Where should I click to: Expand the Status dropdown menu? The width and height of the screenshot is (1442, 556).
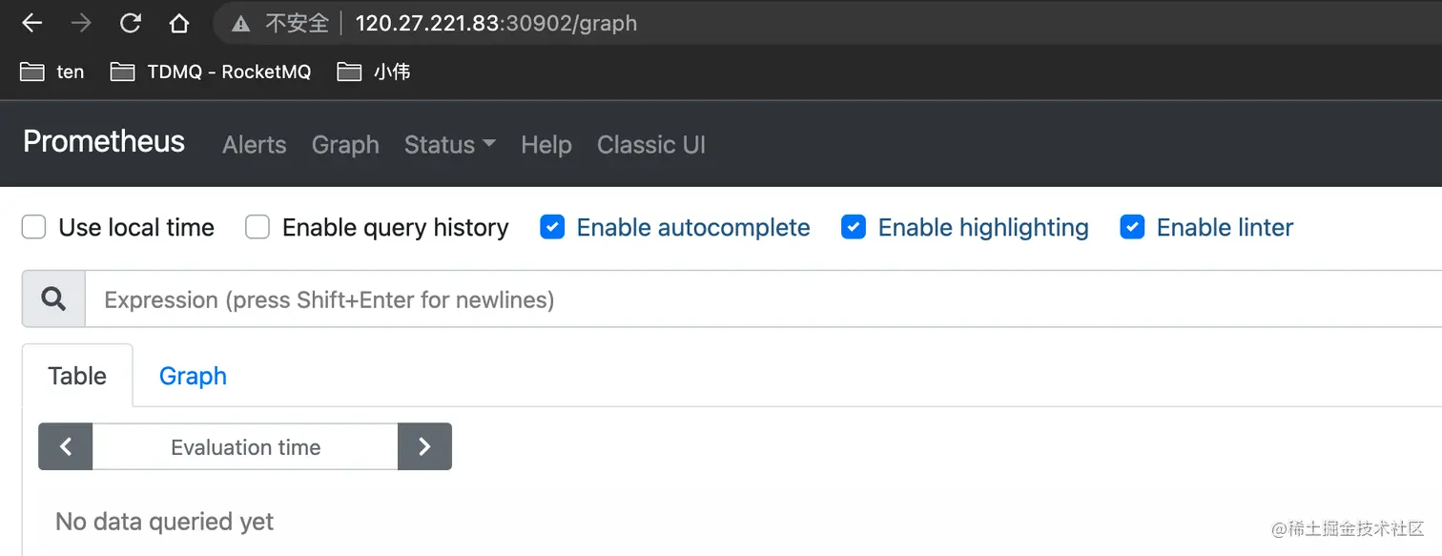click(x=449, y=145)
